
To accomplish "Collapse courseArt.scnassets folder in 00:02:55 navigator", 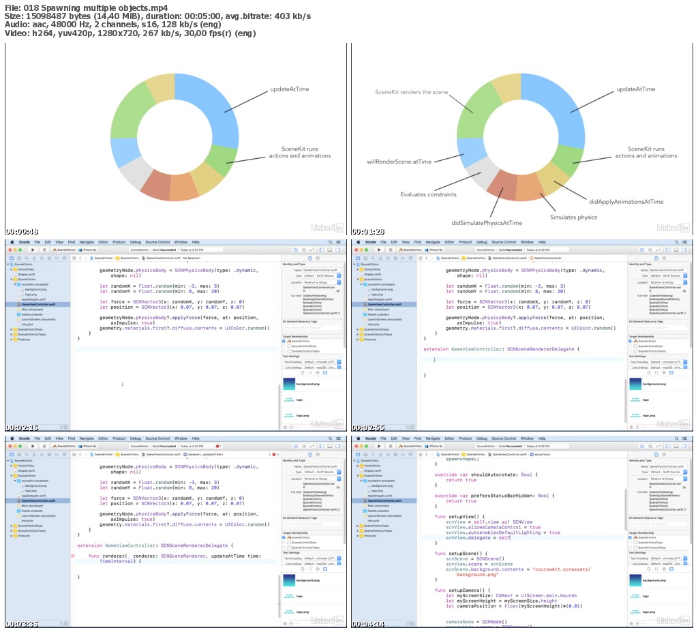I will point(361,284).
